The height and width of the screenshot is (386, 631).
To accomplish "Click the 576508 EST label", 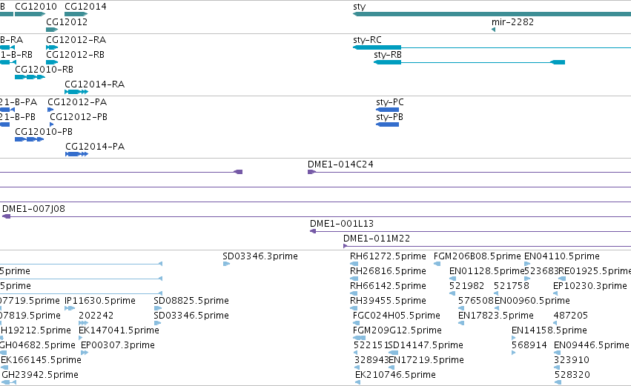I will click(476, 301).
